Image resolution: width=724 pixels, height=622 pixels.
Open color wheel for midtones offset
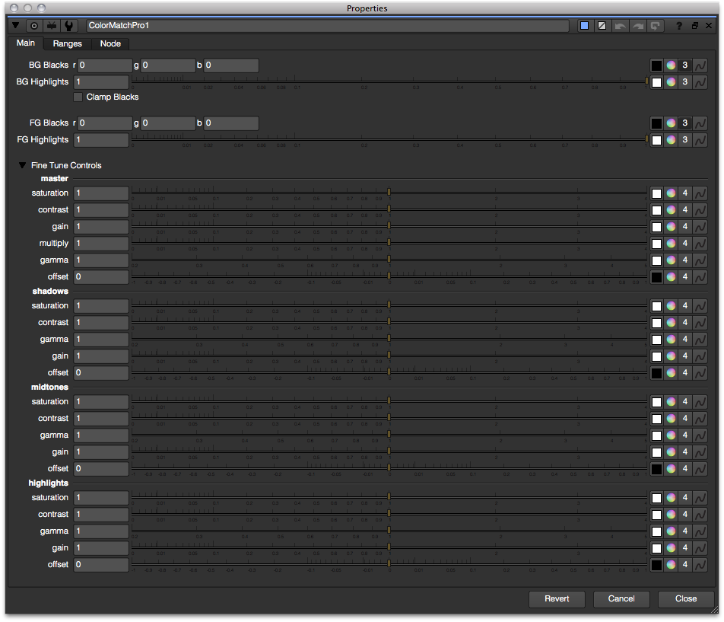tap(672, 468)
